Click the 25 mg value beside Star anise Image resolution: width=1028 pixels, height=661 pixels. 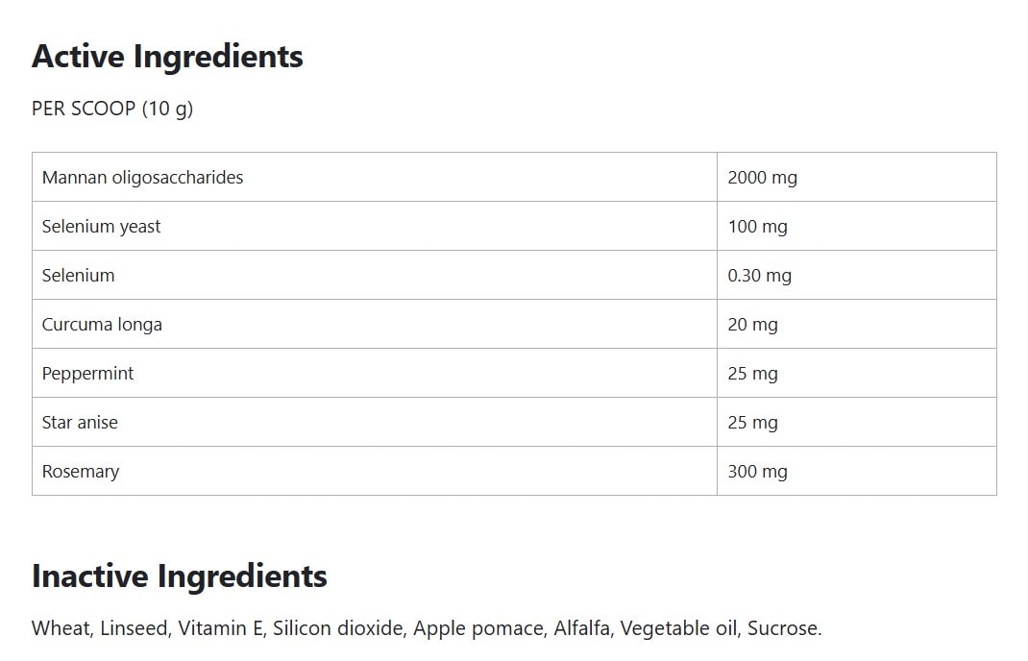[752, 423]
